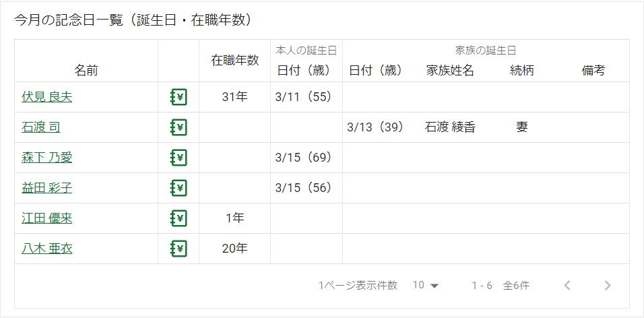Expand the rows-per-page dropdown showing 10

(426, 286)
